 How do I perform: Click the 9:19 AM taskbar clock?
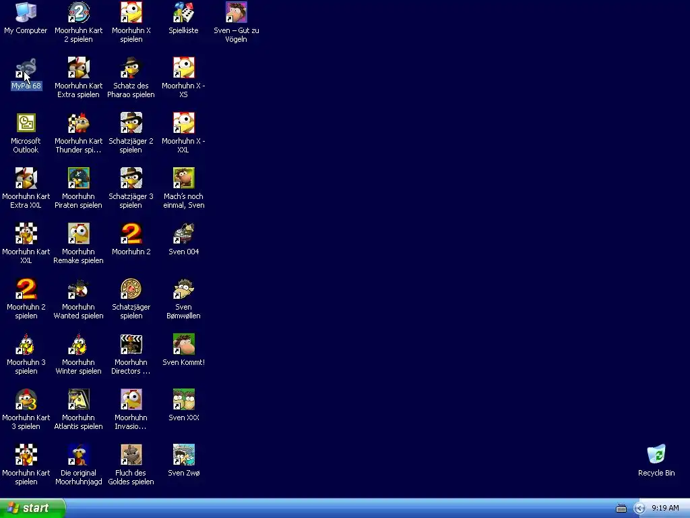(665, 508)
